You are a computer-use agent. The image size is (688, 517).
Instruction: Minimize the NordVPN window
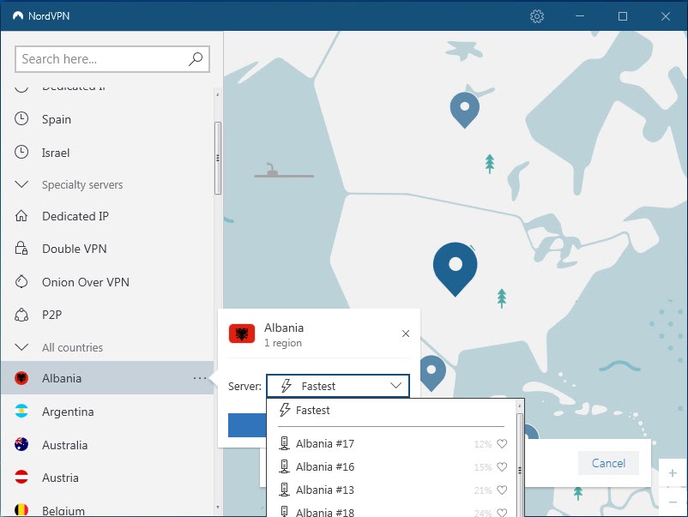(580, 16)
